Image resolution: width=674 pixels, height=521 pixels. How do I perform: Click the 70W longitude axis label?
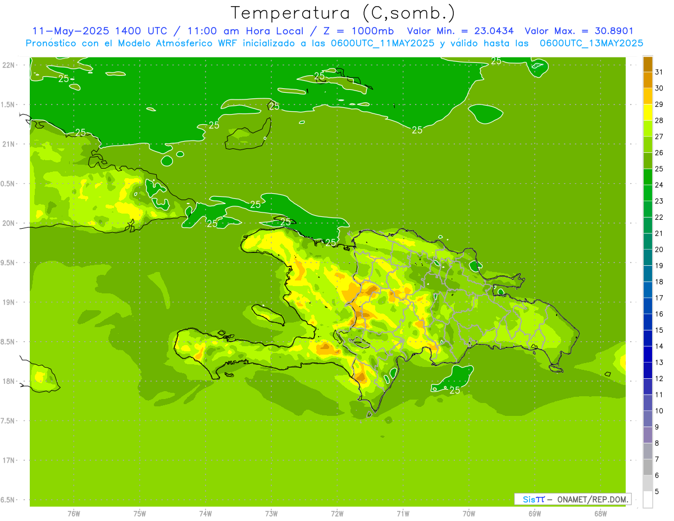[469, 514]
